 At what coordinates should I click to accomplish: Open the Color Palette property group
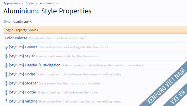point(16,38)
